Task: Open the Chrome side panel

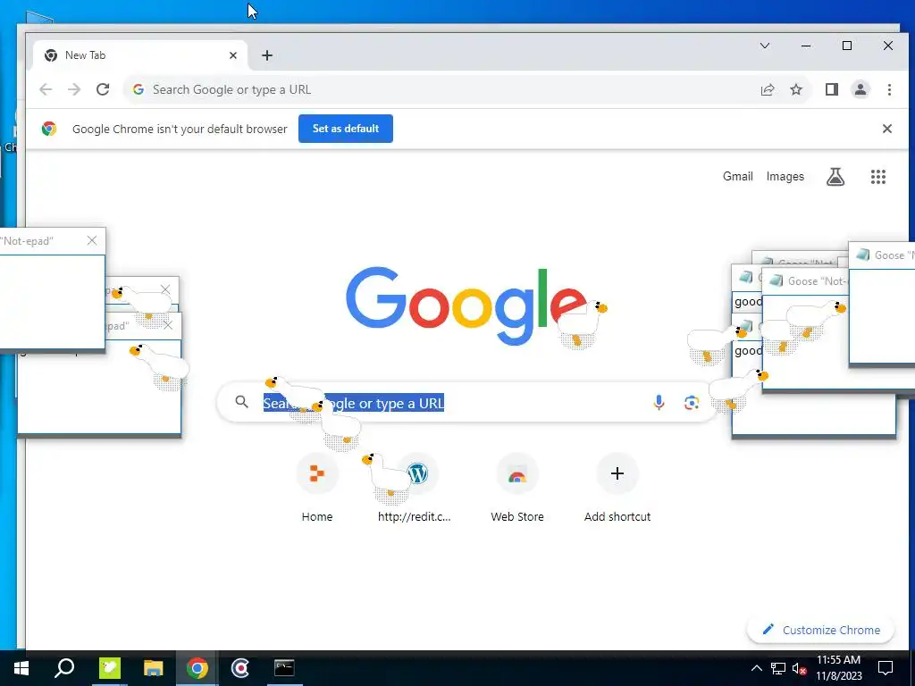Action: pyautogui.click(x=832, y=89)
